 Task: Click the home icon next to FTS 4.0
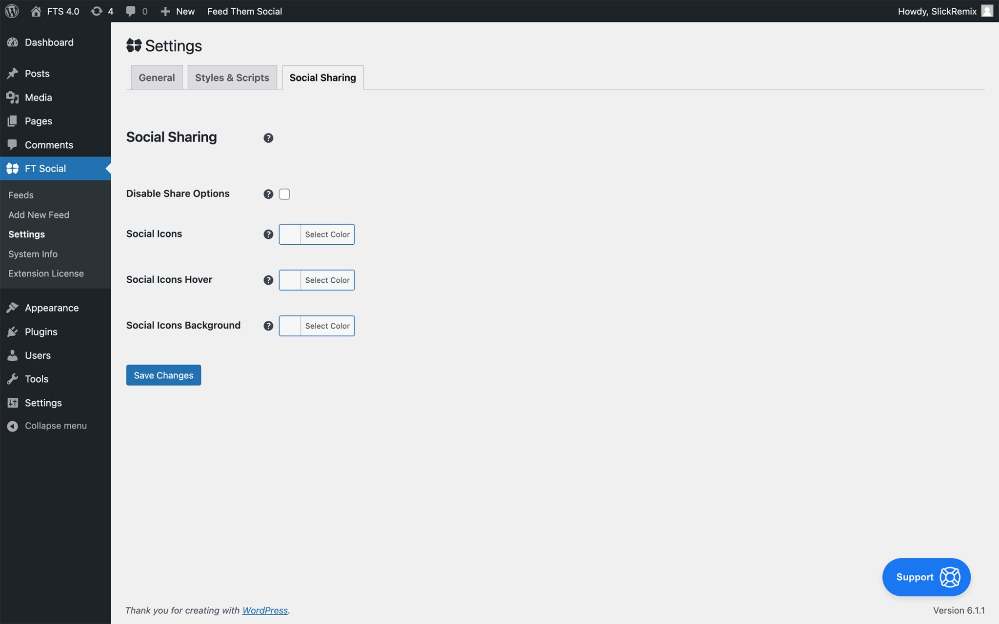[x=36, y=11]
